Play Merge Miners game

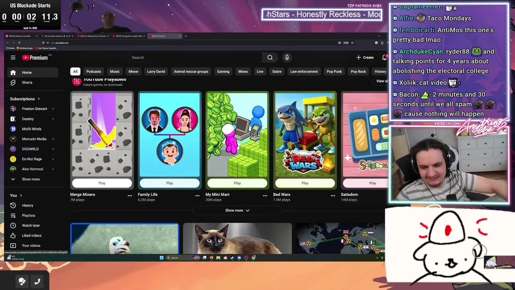(x=102, y=183)
